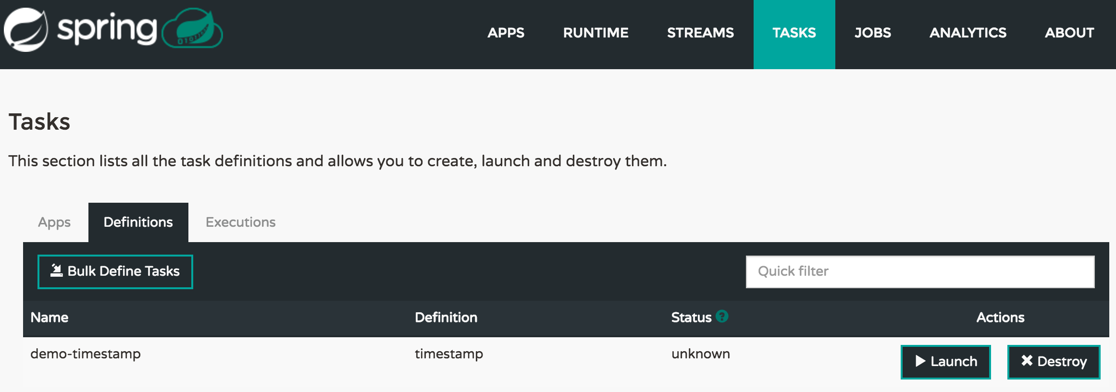Click the Bulk Define Tasks button
The width and height of the screenshot is (1116, 392).
coord(115,271)
